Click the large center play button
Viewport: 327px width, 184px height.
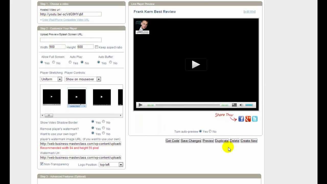196,64
